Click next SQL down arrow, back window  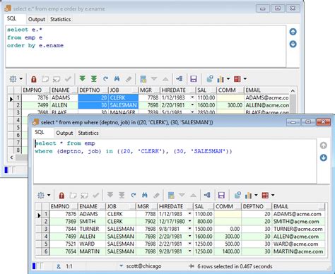293,44
